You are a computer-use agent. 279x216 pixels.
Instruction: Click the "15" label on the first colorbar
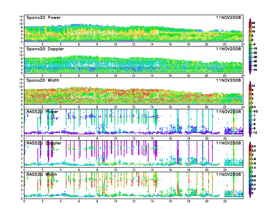coord(253,27)
